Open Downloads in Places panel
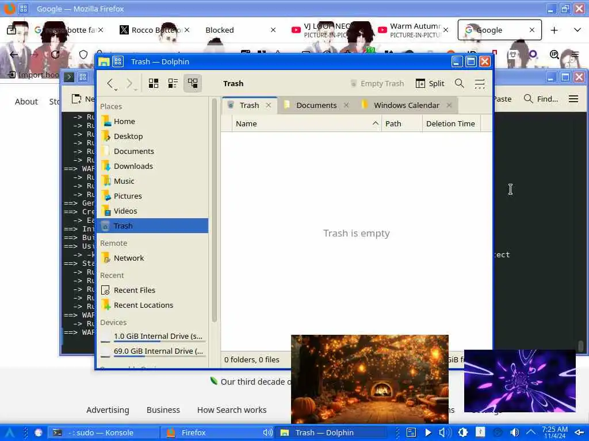The height and width of the screenshot is (441, 589). pos(152,166)
